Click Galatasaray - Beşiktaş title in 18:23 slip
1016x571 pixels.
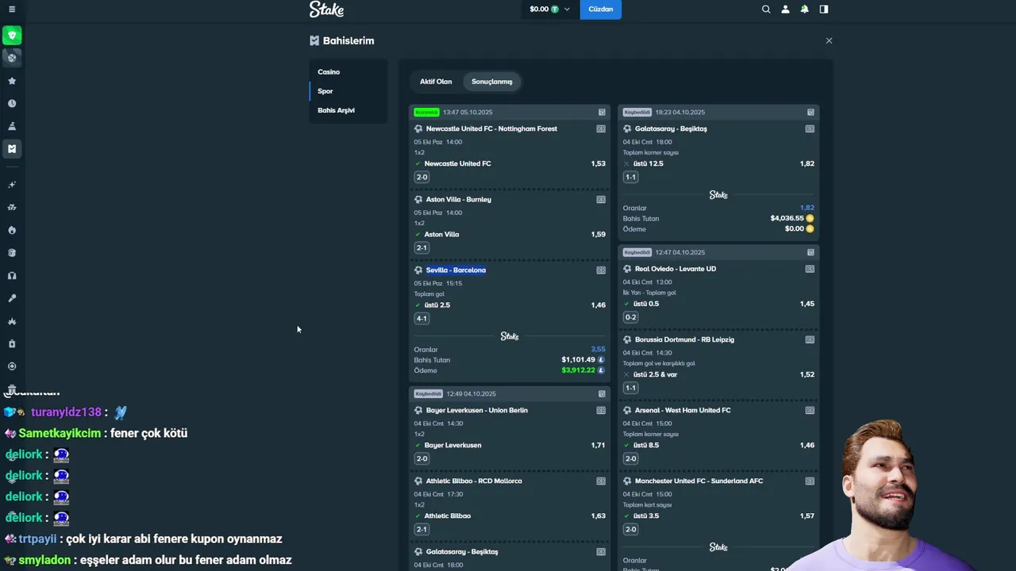pos(671,128)
